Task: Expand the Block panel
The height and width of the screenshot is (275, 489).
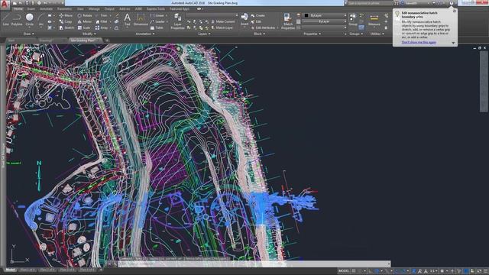Action: pos(259,34)
